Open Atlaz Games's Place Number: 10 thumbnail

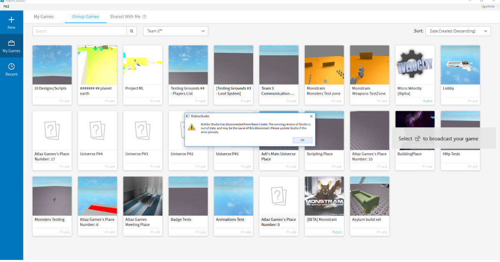coord(370,131)
